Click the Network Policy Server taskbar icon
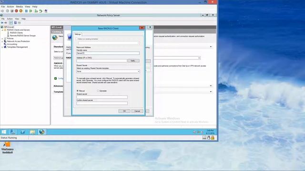305x171 pixels. (x=42, y=132)
